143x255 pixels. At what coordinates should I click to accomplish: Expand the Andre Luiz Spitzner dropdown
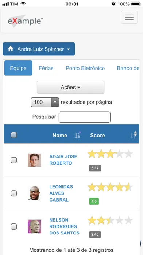click(39, 49)
